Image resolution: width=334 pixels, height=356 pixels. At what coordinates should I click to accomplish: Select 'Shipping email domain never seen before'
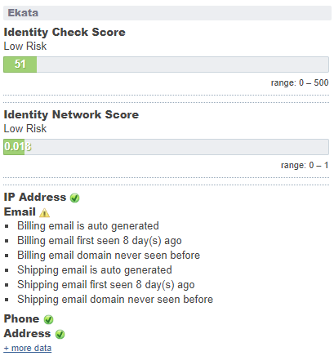[x=115, y=300]
